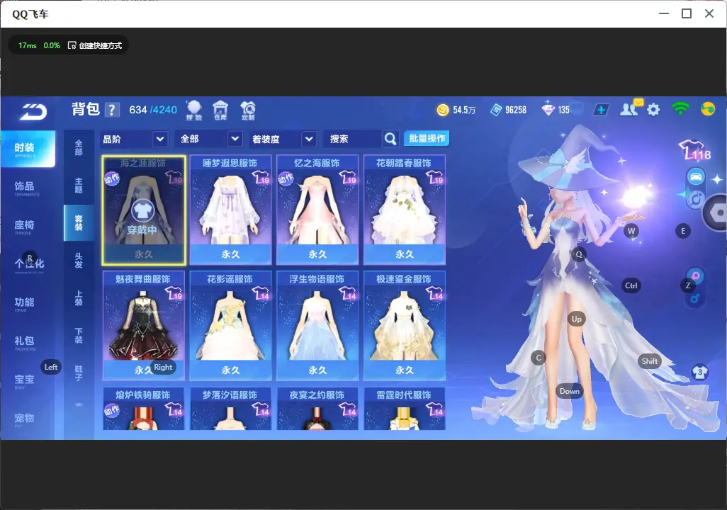
Task: Open the 仓库 warehouse icon
Action: 220,110
